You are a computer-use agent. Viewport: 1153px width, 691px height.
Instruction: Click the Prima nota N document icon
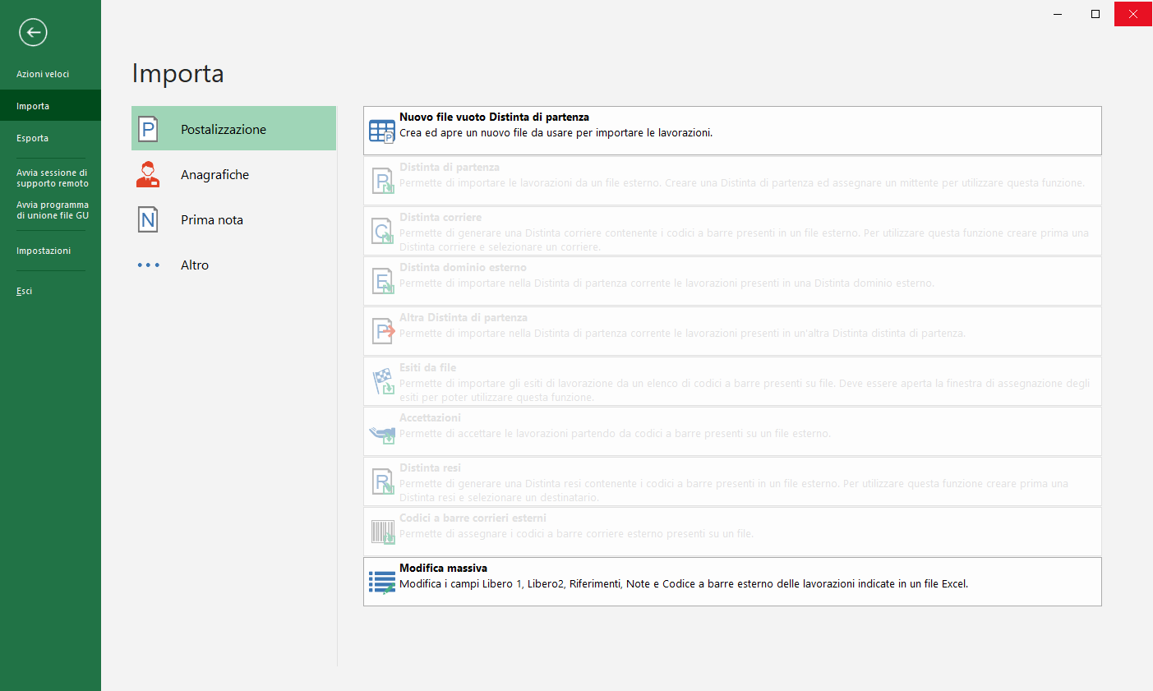click(x=148, y=219)
